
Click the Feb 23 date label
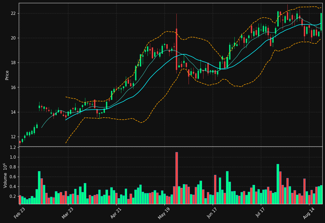click(x=20, y=213)
